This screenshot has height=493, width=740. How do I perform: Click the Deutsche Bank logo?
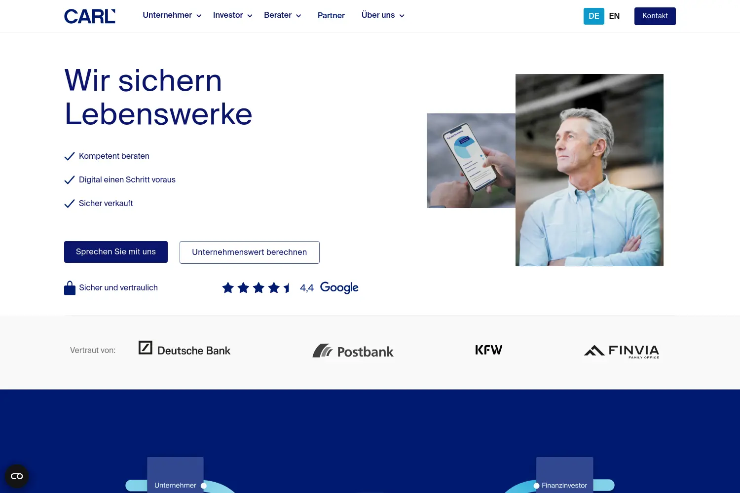coord(185,349)
